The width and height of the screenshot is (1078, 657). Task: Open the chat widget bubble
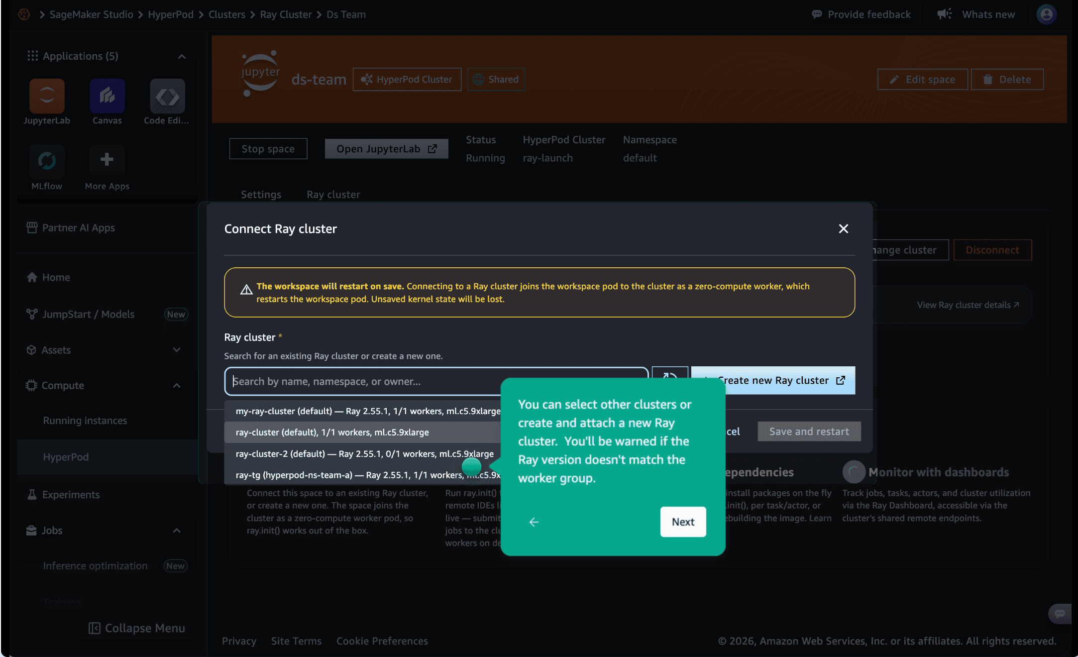(x=1060, y=614)
